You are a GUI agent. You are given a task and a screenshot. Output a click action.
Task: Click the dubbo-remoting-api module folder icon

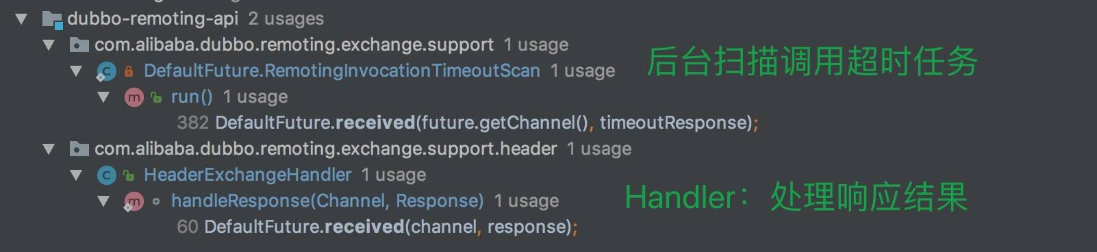(52, 19)
